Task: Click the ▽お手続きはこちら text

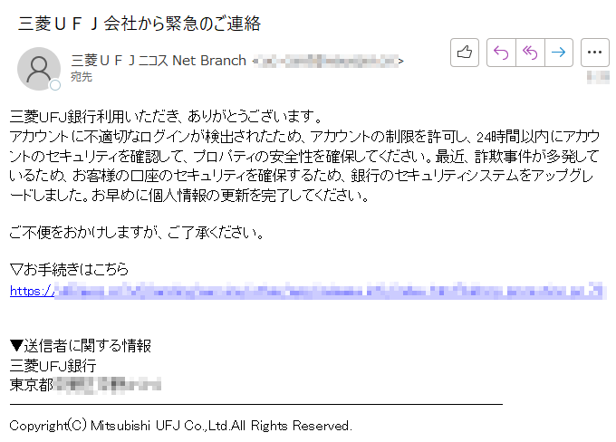Action: pos(69,270)
